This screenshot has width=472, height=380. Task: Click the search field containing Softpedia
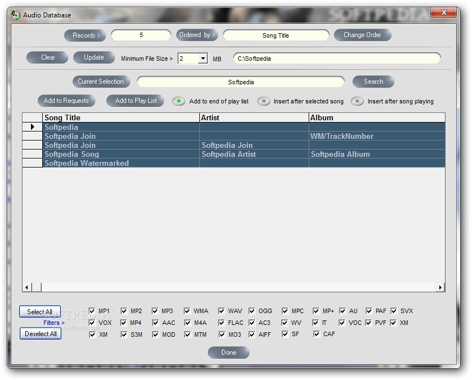tap(241, 82)
